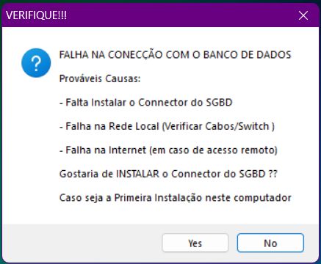Screen dimensions: 321x264
Task: Close the VERIFIQUE!!! dialog with the X
Action: (x=303, y=15)
